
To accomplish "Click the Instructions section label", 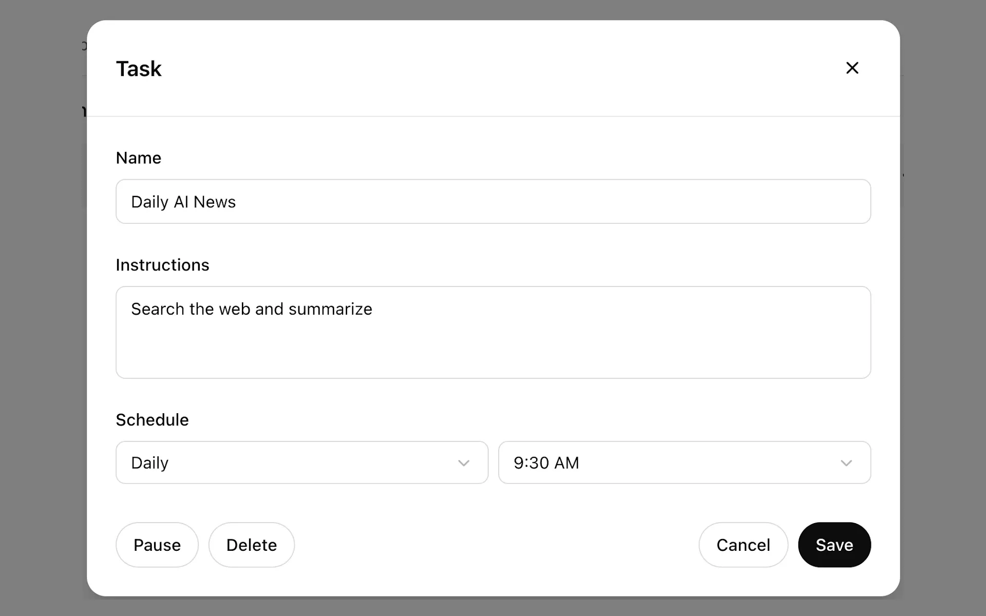I will coord(162,264).
